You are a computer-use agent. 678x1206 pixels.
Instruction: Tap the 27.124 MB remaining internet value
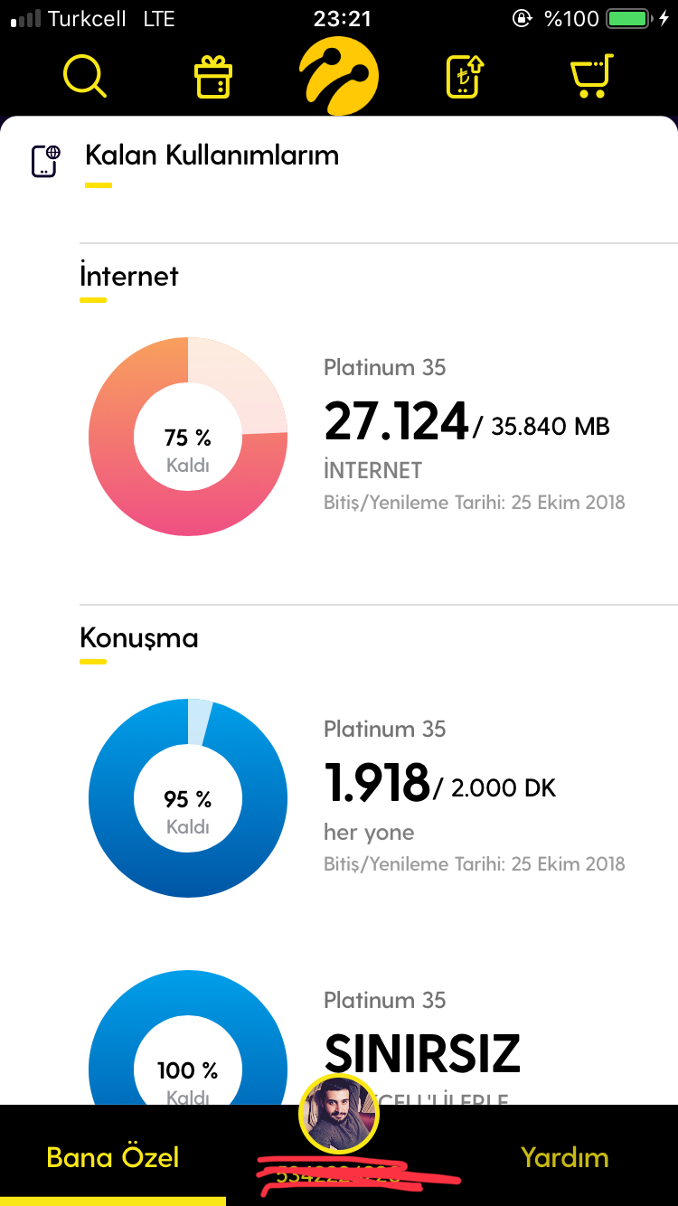coord(396,421)
